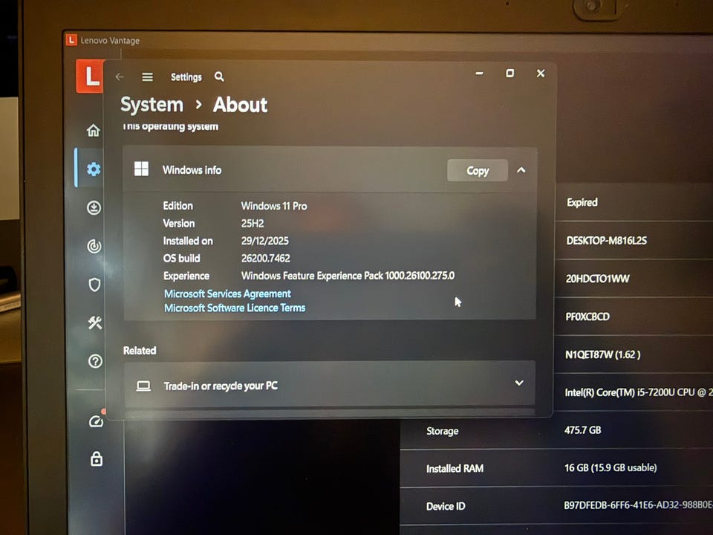Collapse the Windows info section chevron
Screen dimensions: 713x535
point(521,170)
